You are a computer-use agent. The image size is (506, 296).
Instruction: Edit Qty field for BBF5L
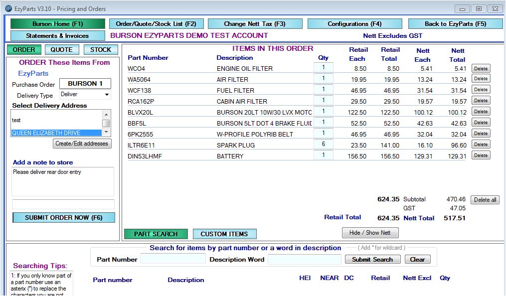[324, 122]
